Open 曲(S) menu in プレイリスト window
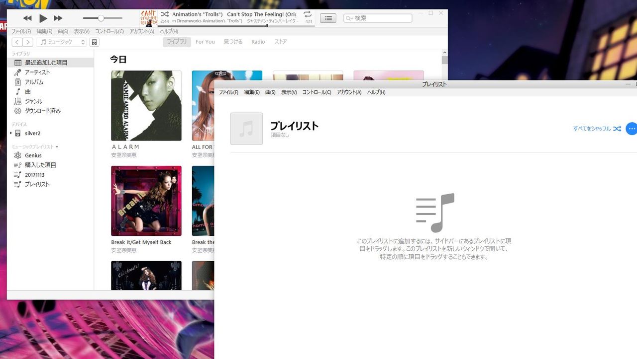The height and width of the screenshot is (359, 637). pos(270,92)
